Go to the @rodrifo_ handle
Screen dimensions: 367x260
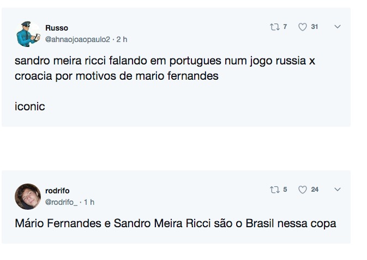coord(62,202)
